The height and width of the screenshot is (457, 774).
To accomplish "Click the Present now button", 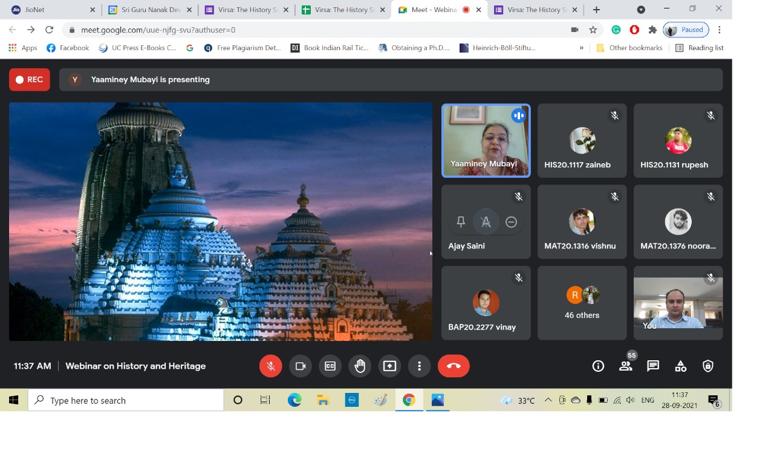I will (x=389, y=366).
